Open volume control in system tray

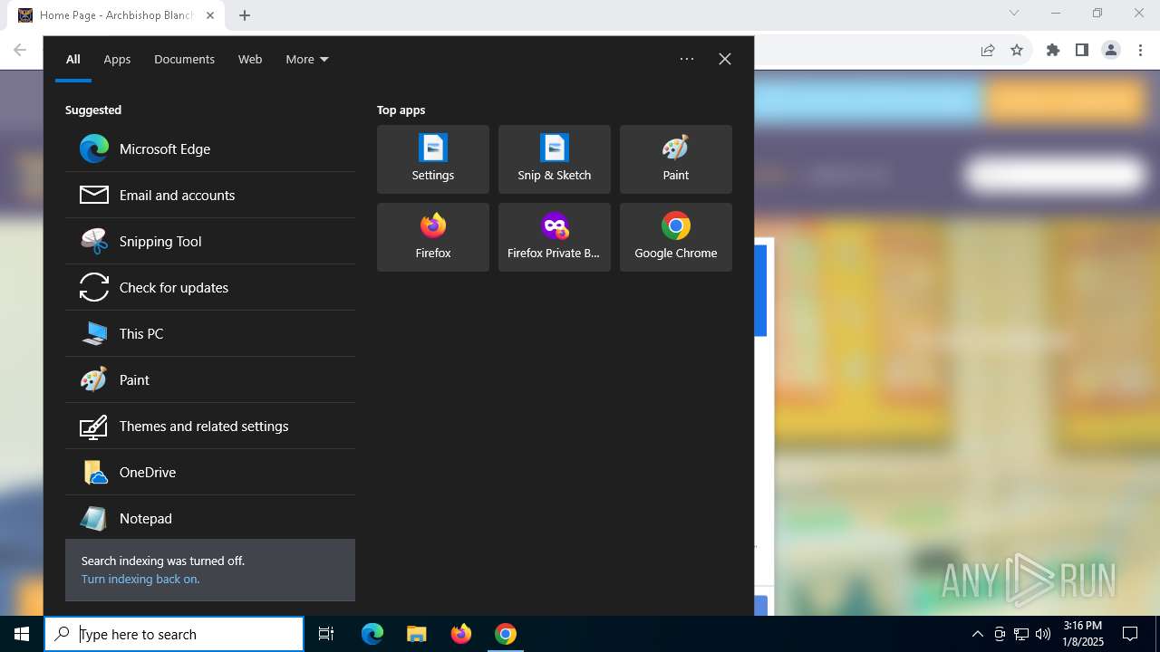click(x=1043, y=634)
